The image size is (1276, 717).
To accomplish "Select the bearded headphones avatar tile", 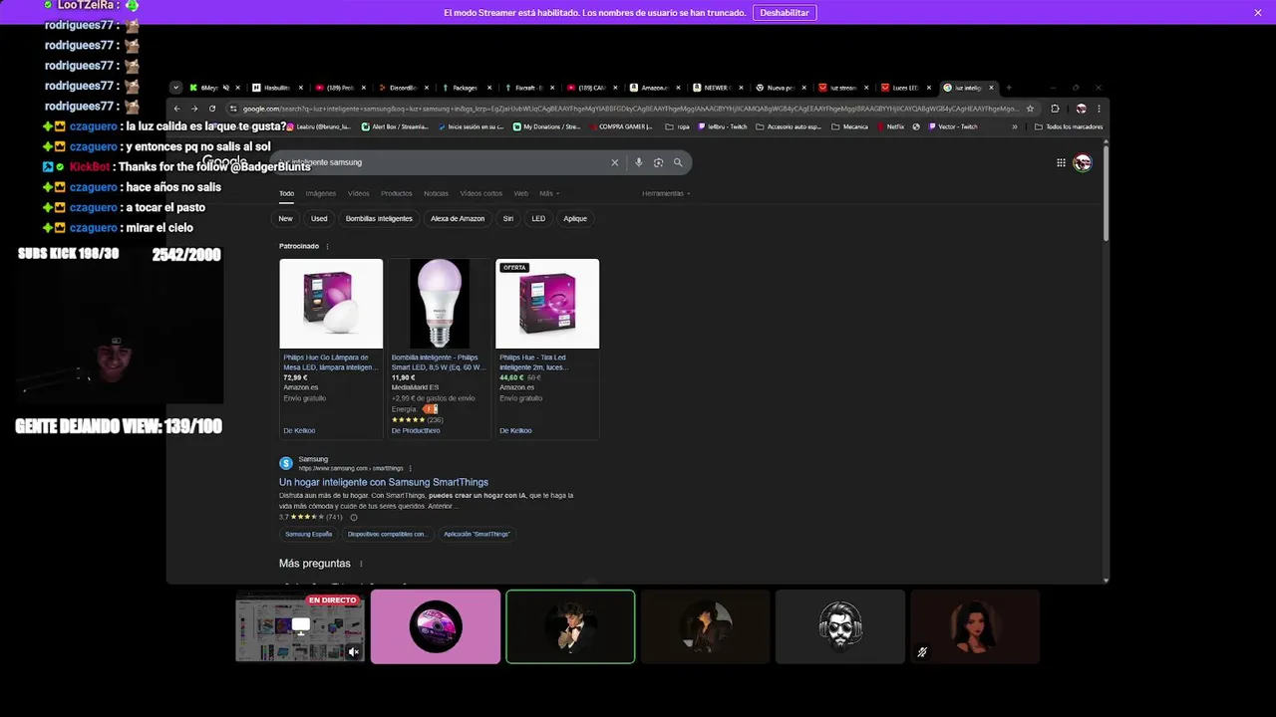I will [x=840, y=626].
